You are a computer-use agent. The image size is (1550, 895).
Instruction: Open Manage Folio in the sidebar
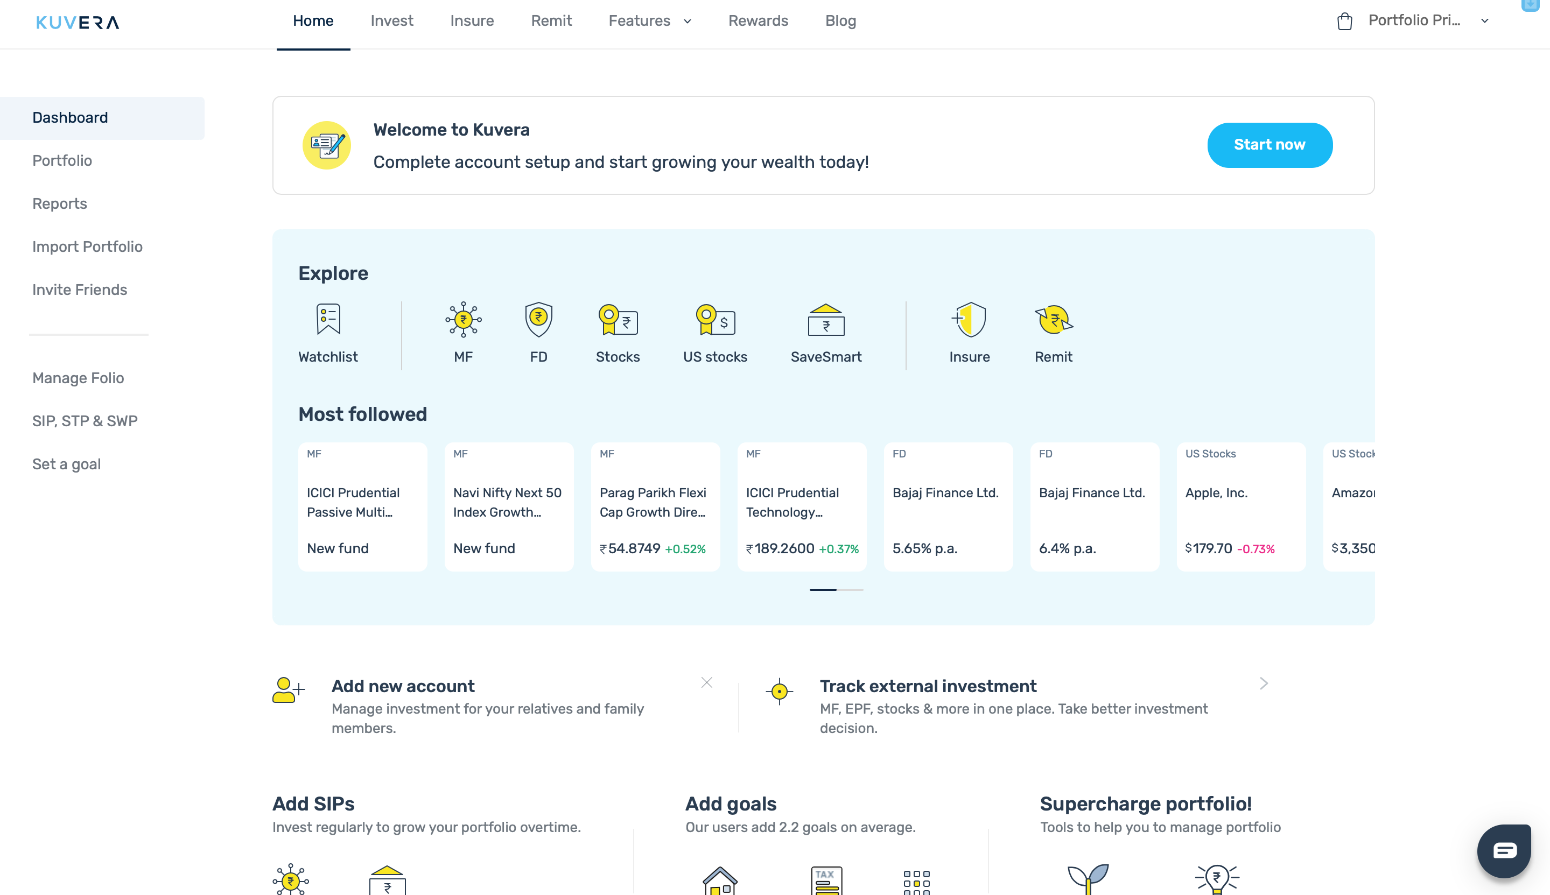[78, 379]
